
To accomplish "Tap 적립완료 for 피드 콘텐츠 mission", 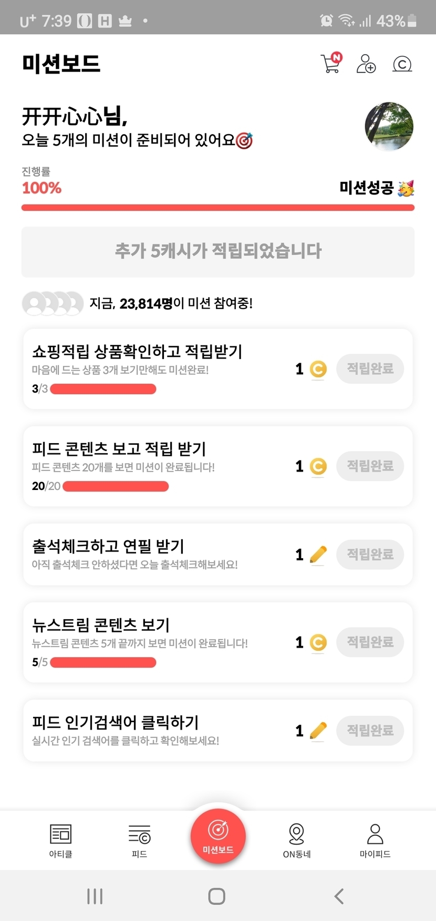I will click(370, 466).
